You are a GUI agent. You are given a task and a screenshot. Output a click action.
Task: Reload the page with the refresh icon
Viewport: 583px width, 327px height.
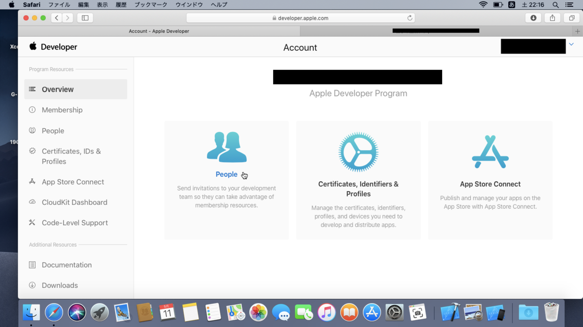410,18
